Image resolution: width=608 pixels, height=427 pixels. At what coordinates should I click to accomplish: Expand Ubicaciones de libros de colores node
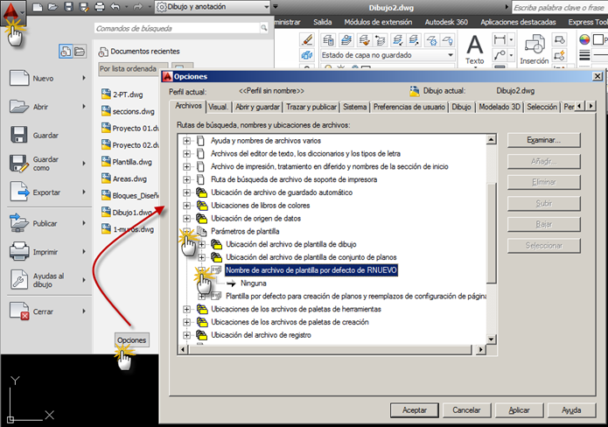coord(186,205)
